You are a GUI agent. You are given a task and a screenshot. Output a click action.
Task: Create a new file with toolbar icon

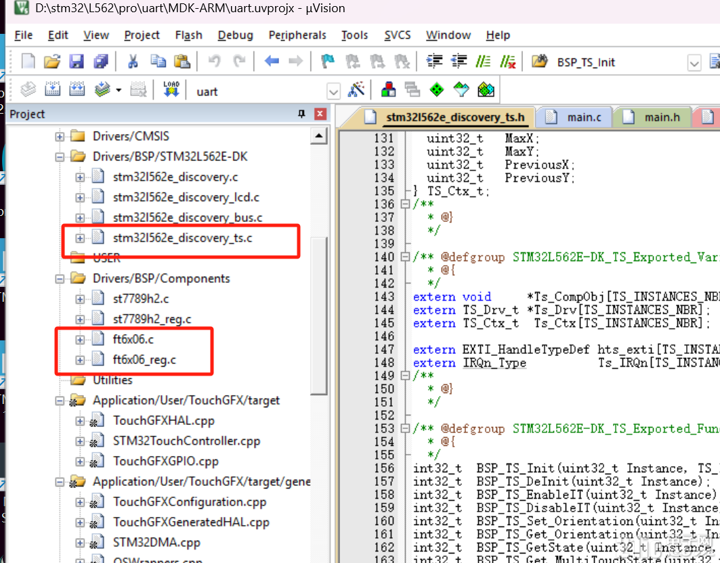(28, 62)
